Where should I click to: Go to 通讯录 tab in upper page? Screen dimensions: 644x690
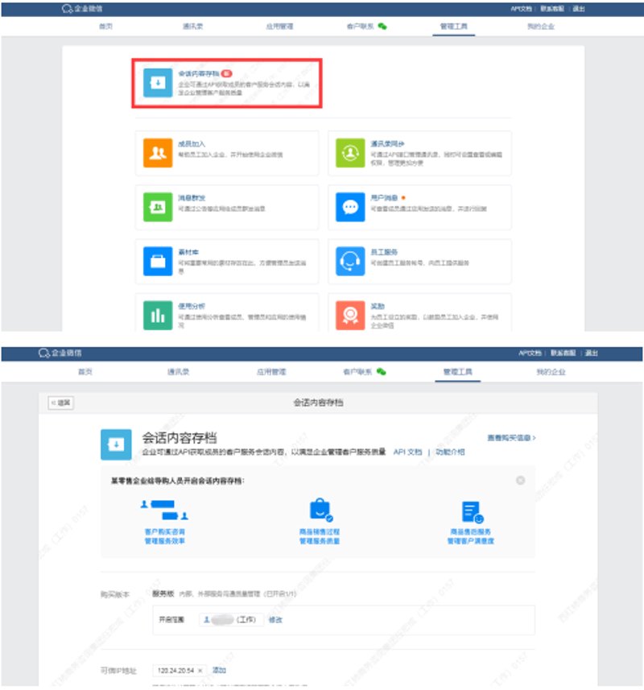(x=192, y=27)
